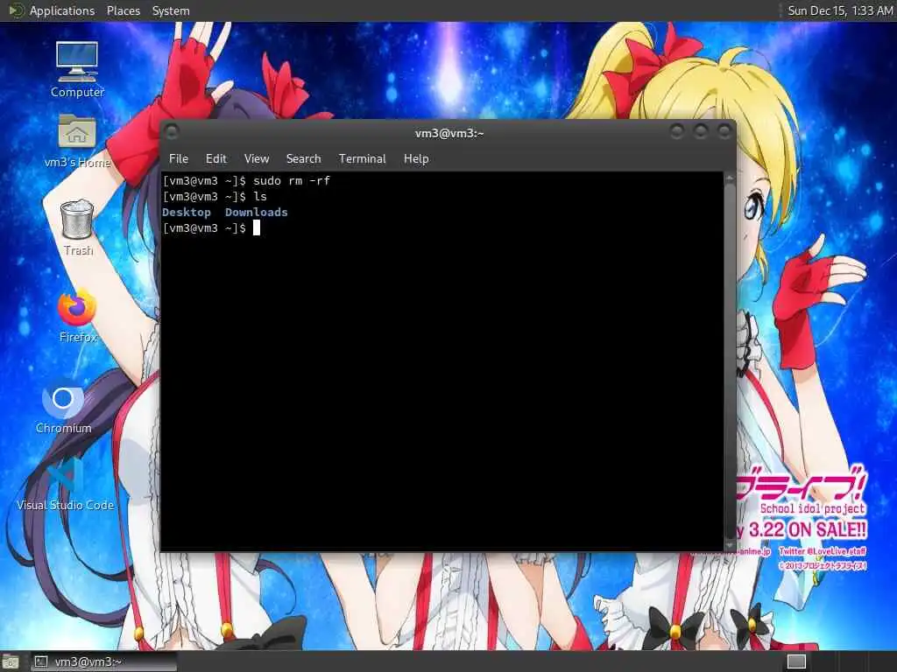
Task: Click the 'Downloads' directory name in terminal
Action: click(x=257, y=213)
